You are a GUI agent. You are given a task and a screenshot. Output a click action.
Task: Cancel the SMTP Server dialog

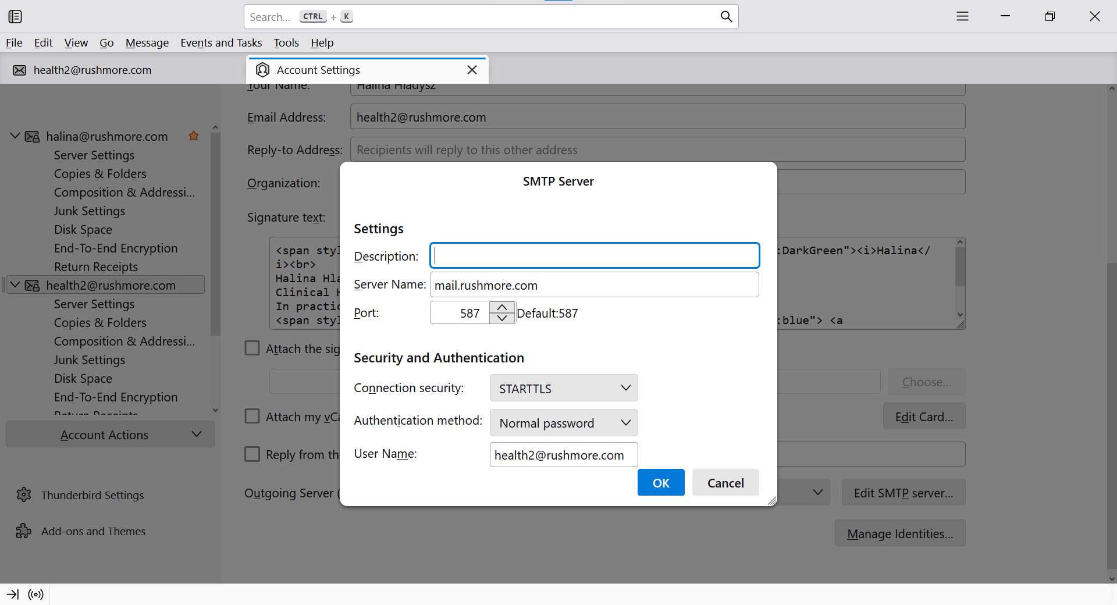pyautogui.click(x=725, y=483)
